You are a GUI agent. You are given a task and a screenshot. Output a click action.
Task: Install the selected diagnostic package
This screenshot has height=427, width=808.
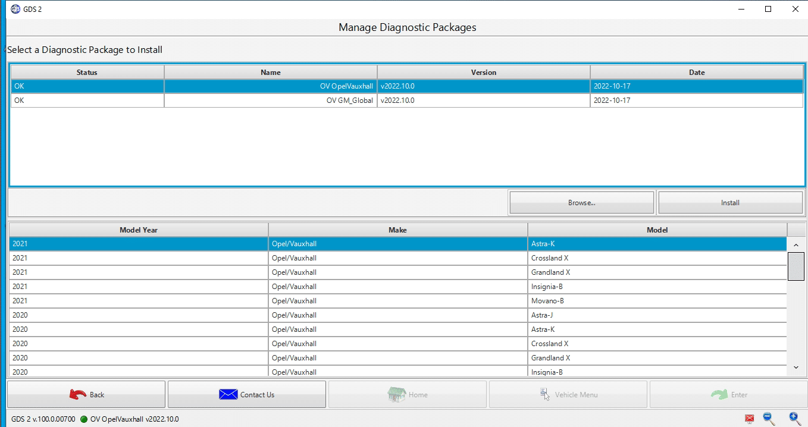click(730, 203)
